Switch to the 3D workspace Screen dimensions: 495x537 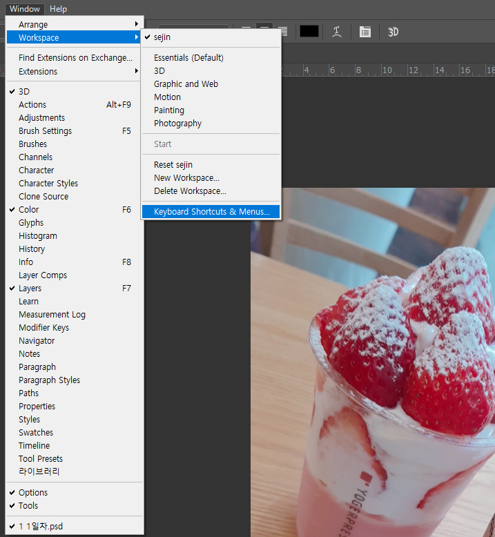tap(211, 70)
